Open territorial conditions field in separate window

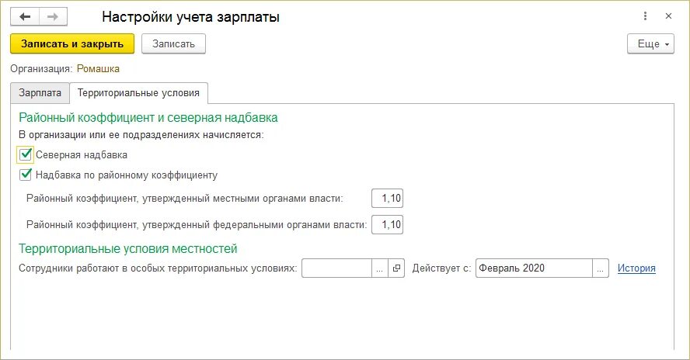tap(396, 268)
